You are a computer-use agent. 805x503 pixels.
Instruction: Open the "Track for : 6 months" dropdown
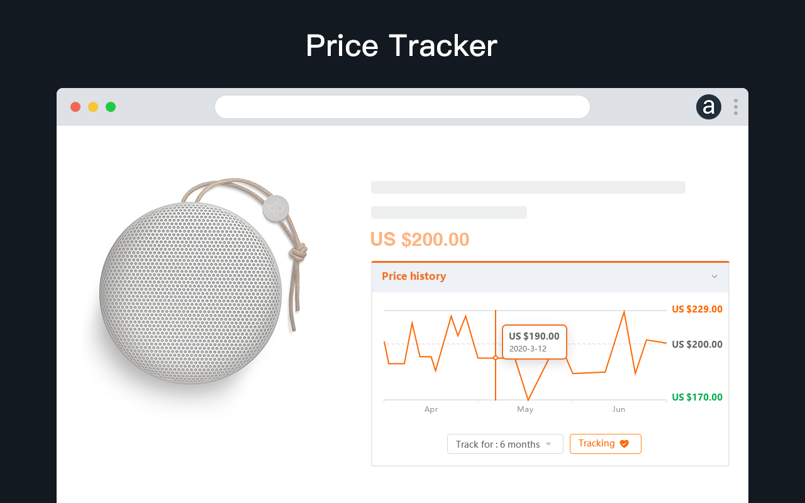pos(504,444)
